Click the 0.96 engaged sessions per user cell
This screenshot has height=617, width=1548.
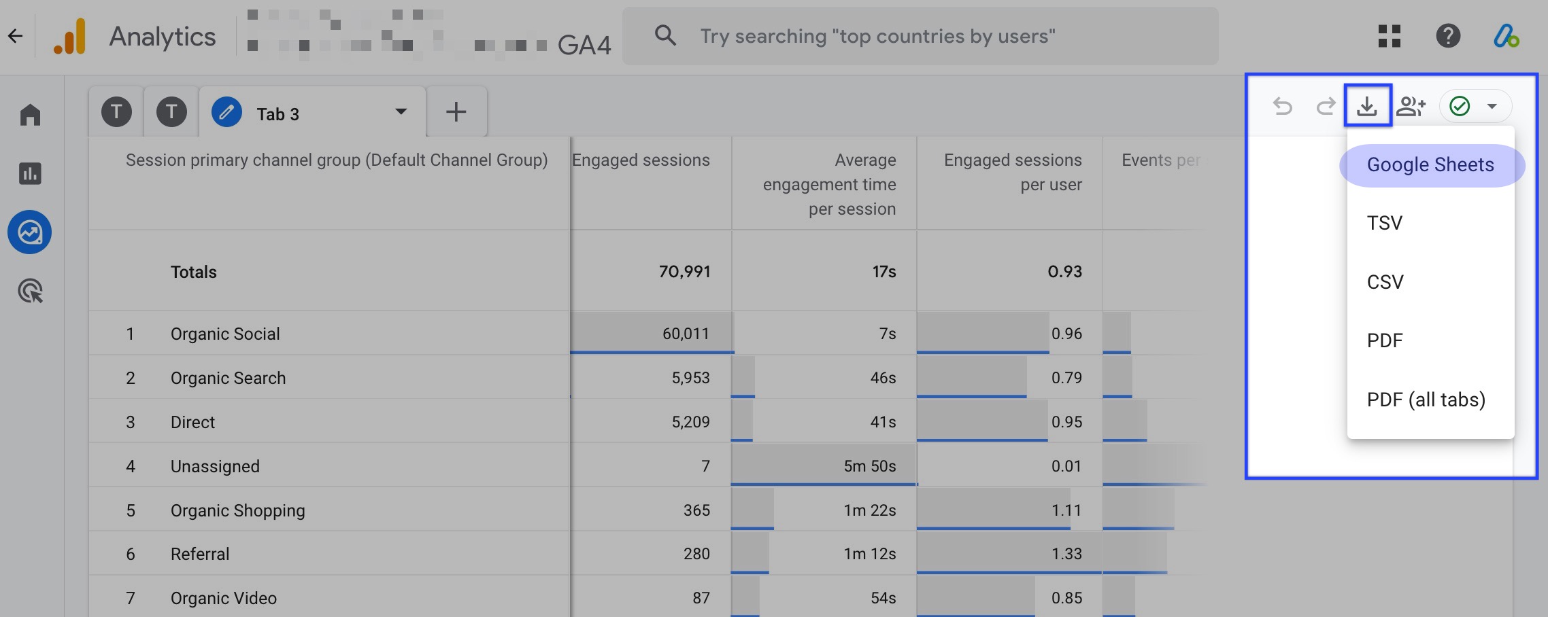[x=1066, y=334]
